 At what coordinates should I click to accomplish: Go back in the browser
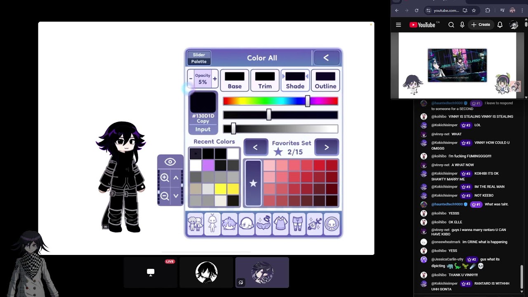[397, 10]
